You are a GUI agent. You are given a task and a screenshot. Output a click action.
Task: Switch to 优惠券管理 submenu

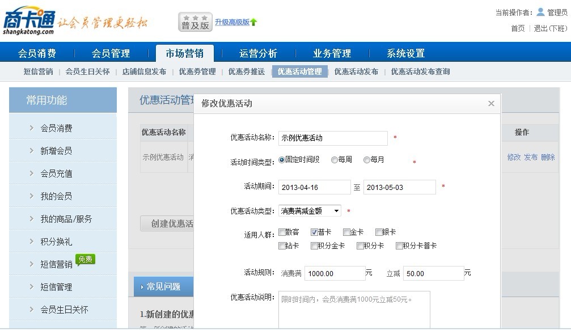197,71
